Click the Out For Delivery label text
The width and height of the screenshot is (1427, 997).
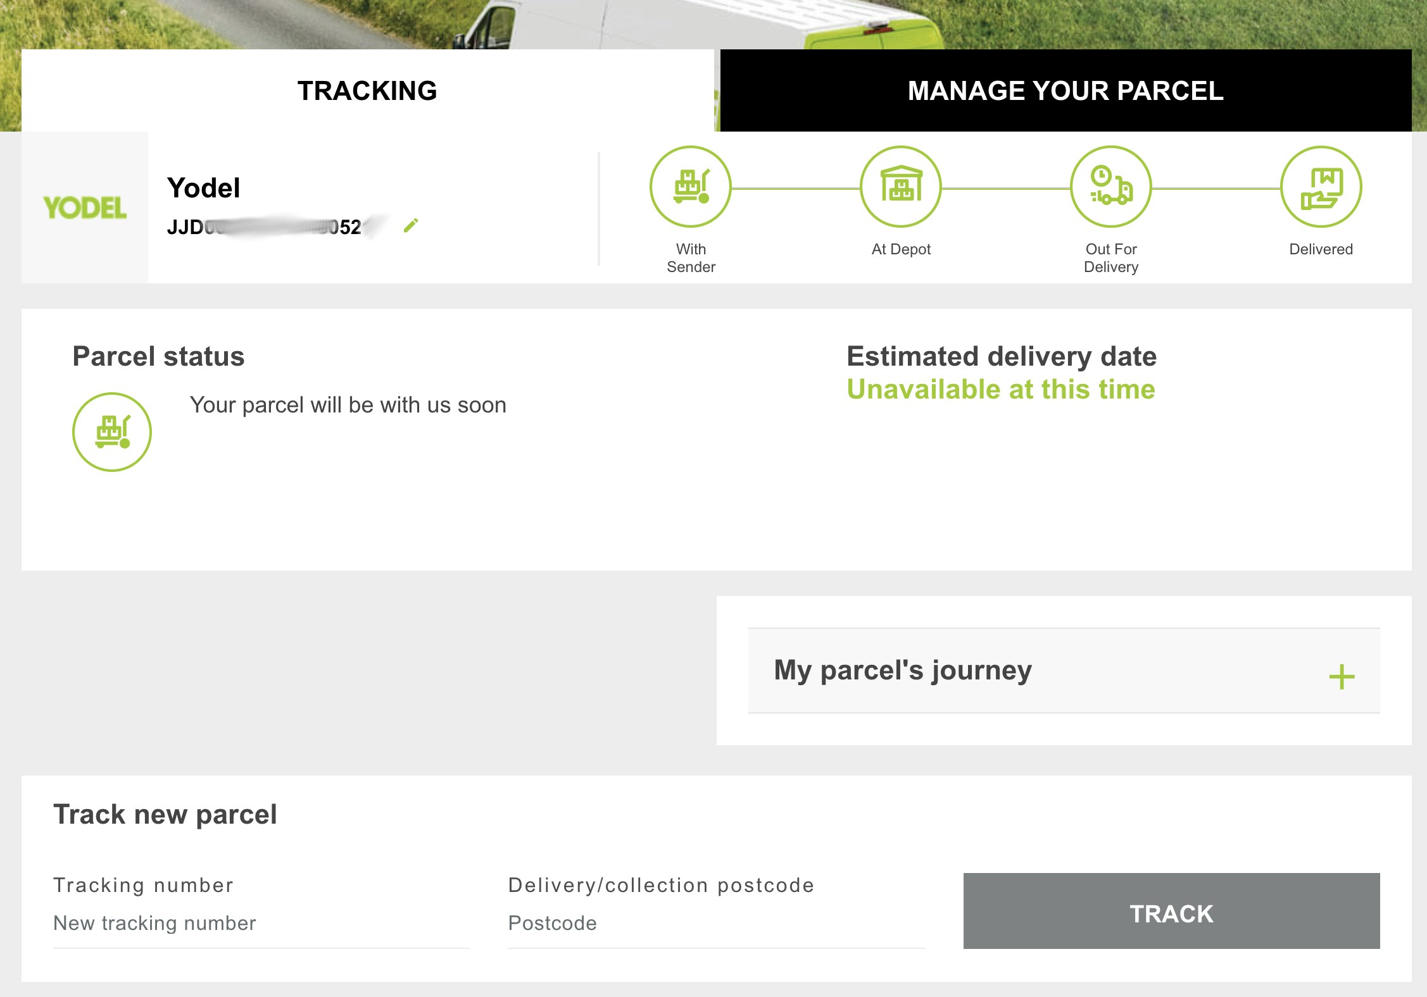click(1110, 258)
